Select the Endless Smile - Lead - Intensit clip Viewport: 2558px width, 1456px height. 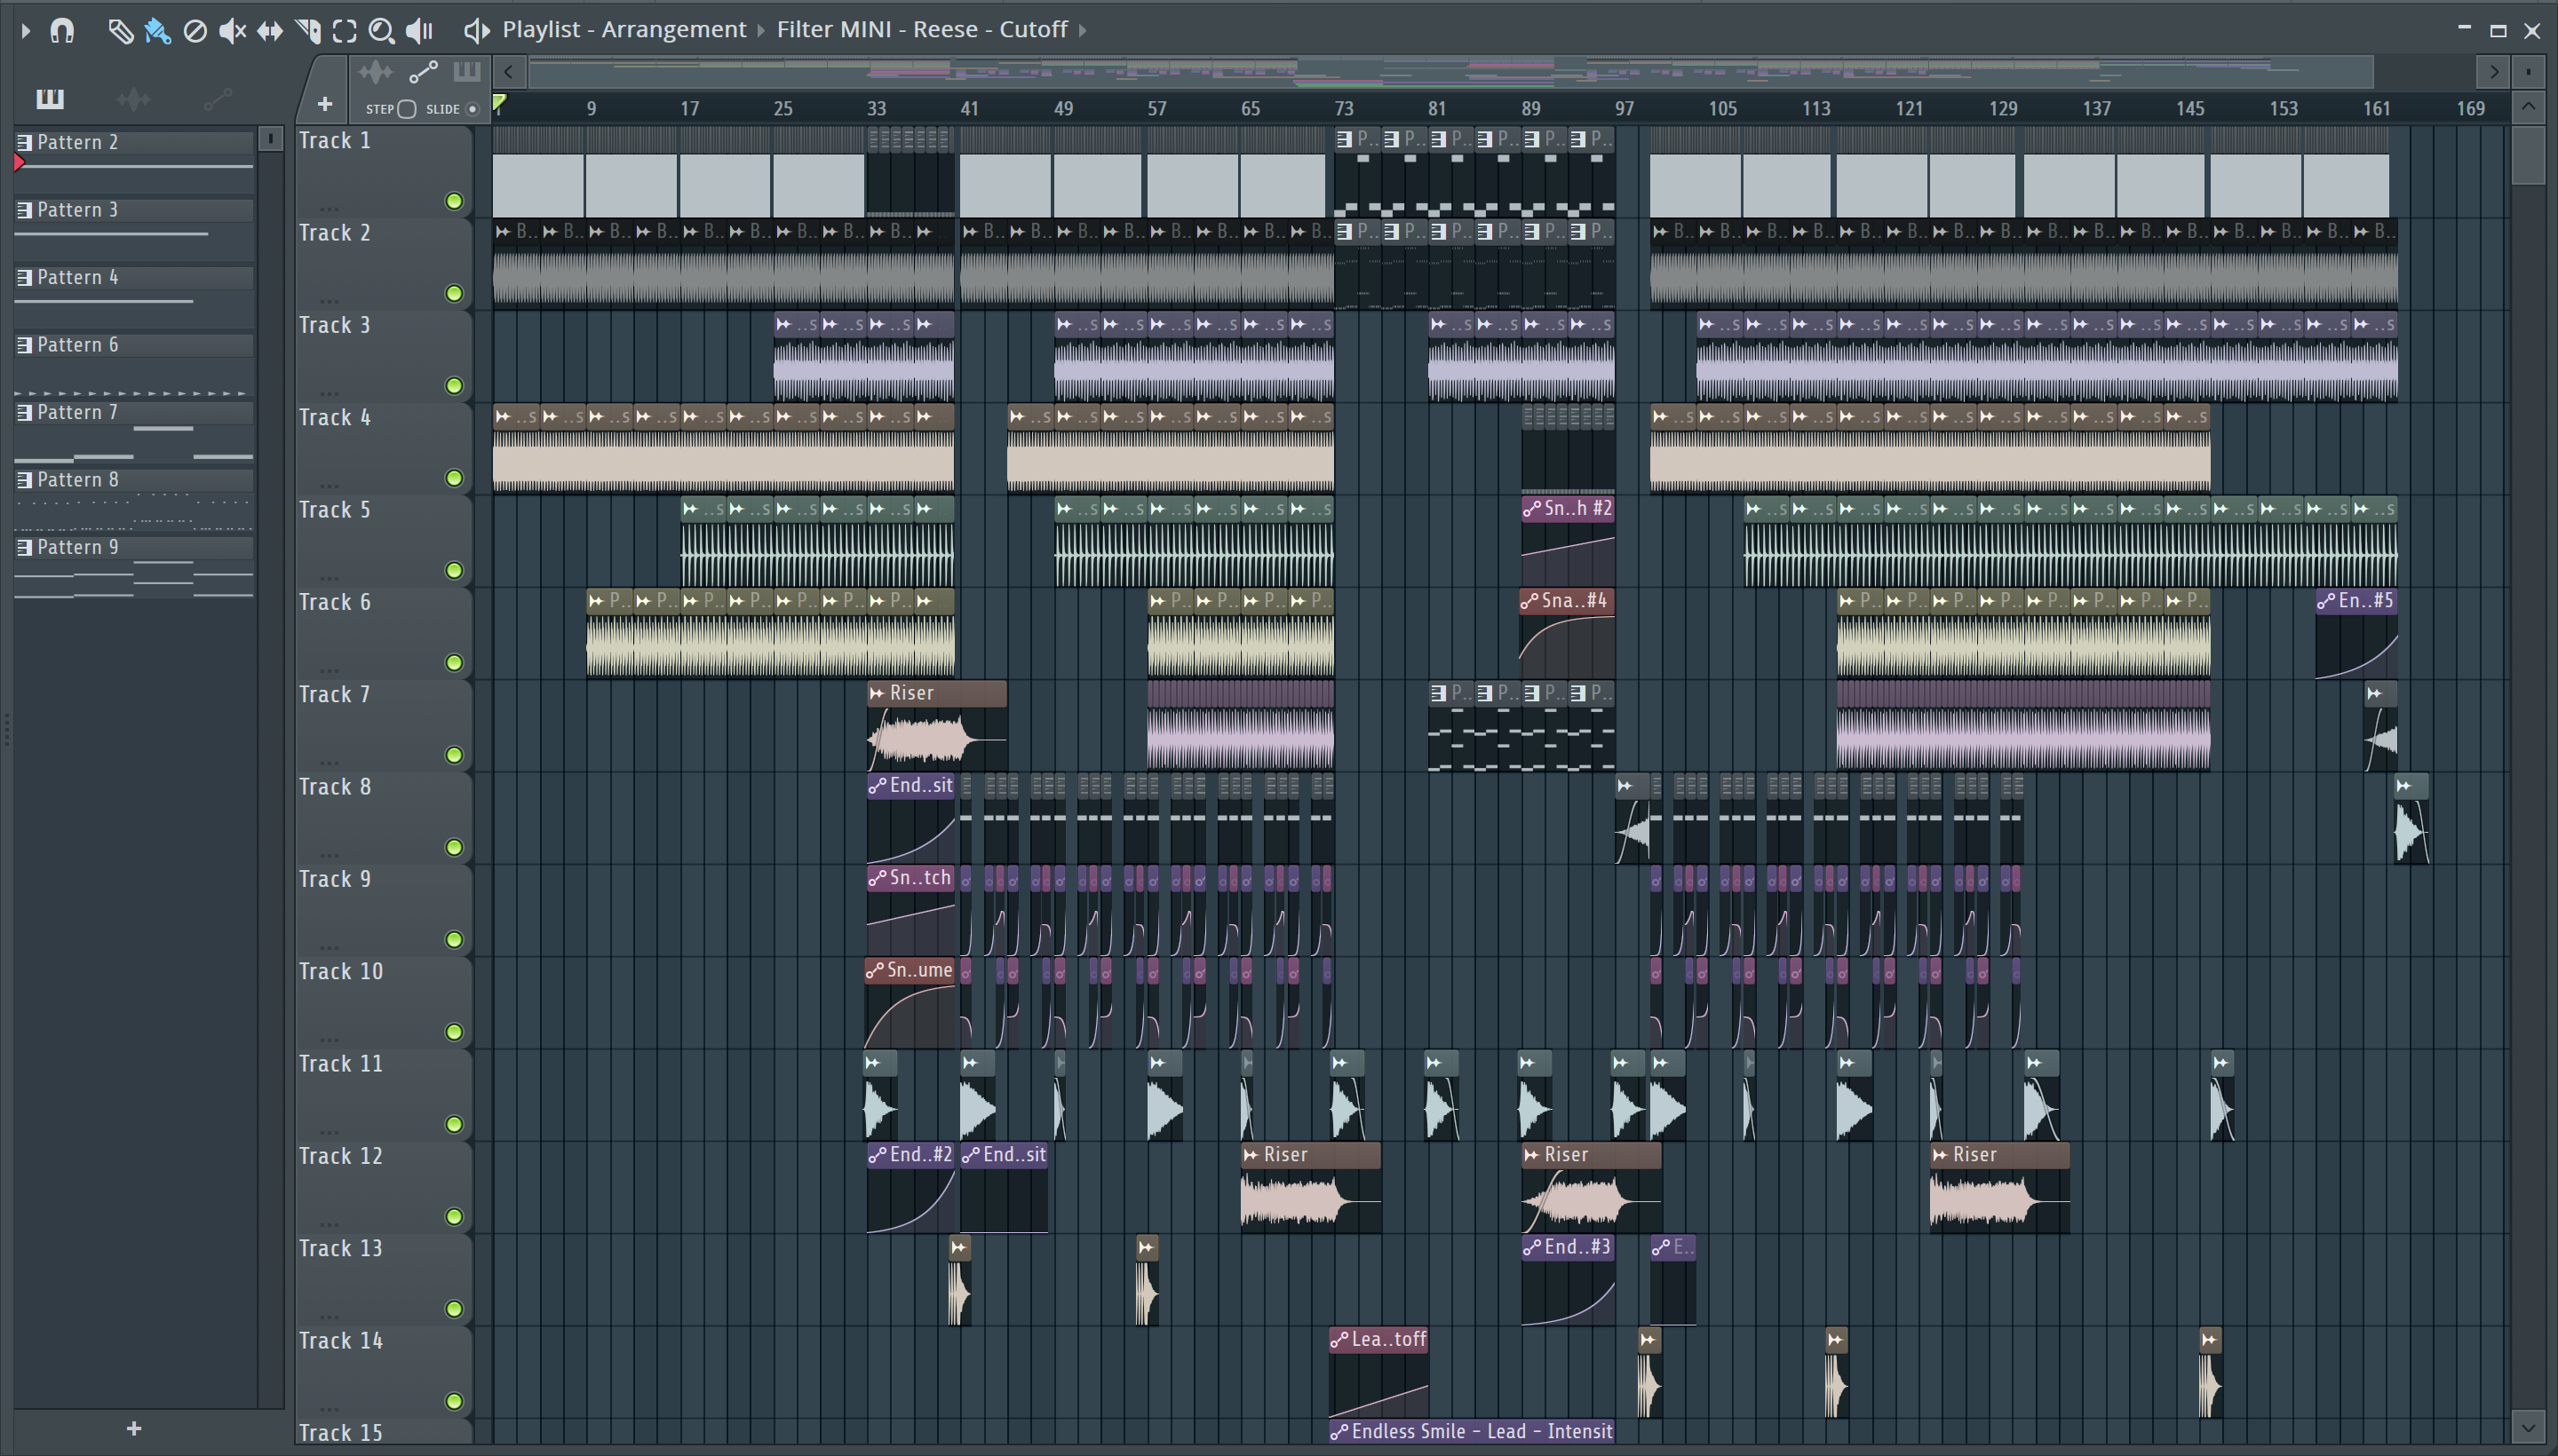click(x=1472, y=1432)
